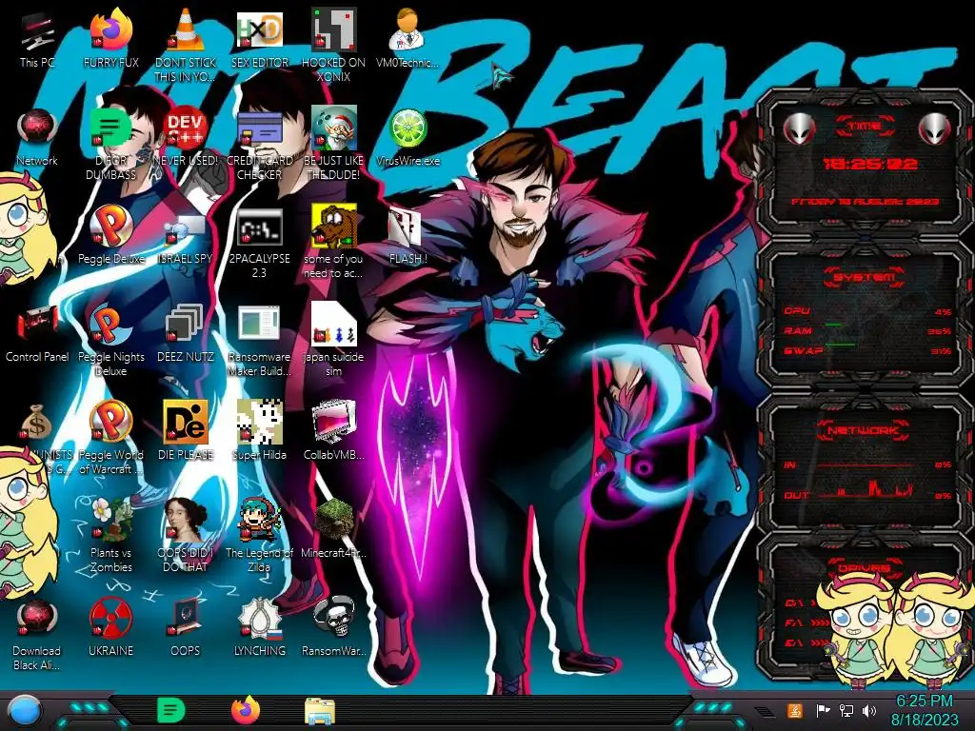
Task: Click the network tray icon
Action: click(x=846, y=711)
